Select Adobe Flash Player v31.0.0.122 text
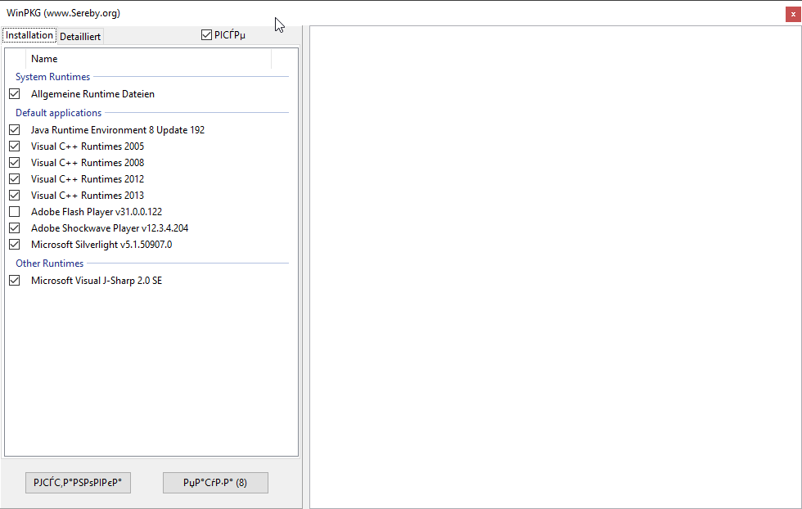Viewport: 802px width, 509px height. (x=97, y=212)
